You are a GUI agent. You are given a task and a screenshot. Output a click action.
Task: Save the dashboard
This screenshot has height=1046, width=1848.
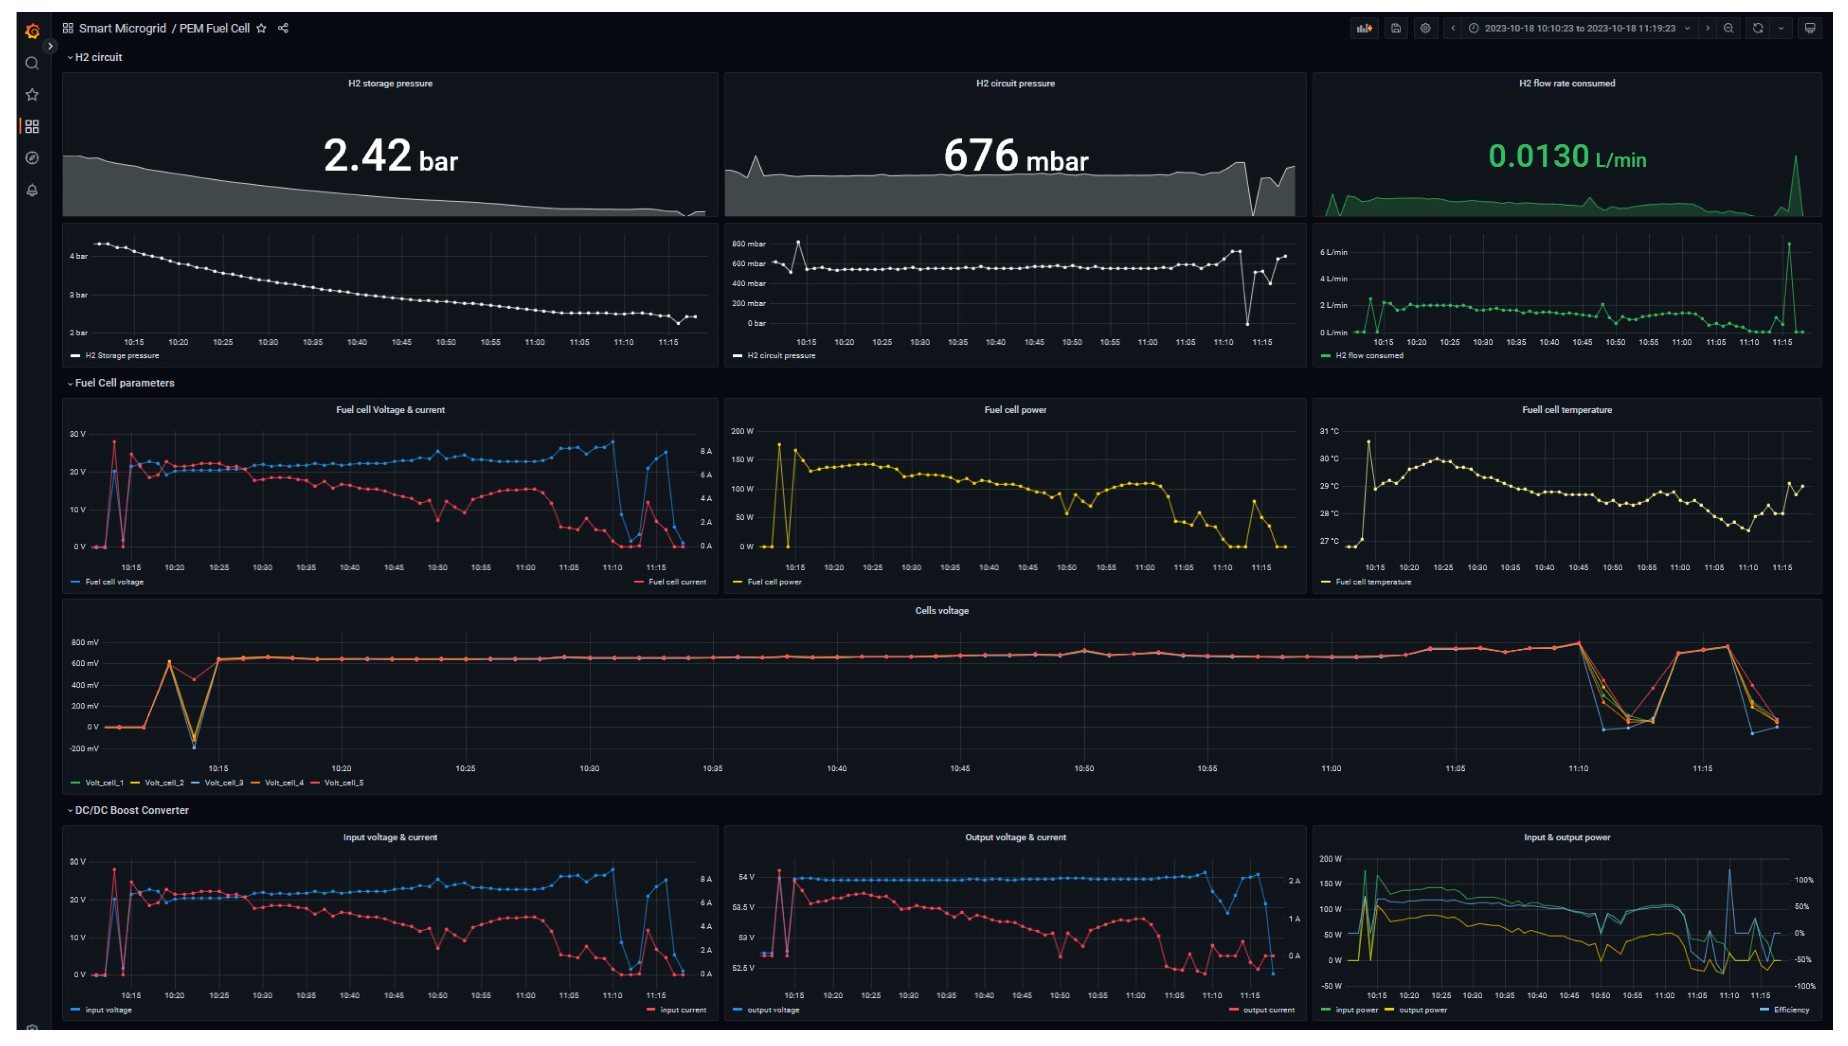(1396, 28)
